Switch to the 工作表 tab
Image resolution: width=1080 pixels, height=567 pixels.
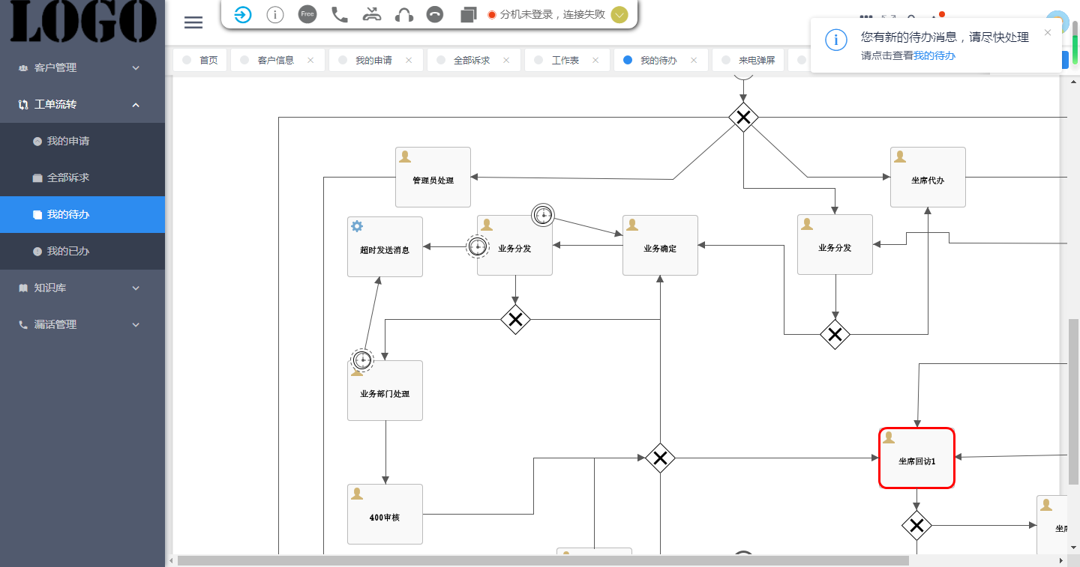pyautogui.click(x=565, y=61)
